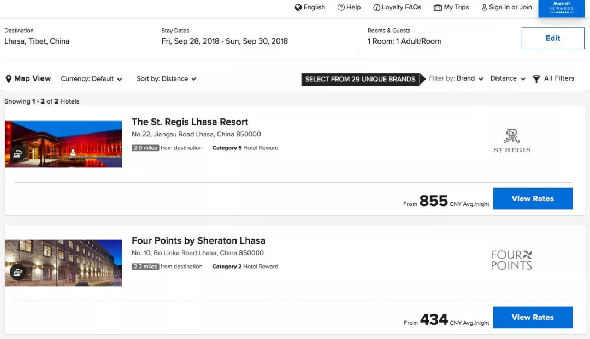Open Four Points by Sheraton Lhasa link

(x=198, y=241)
